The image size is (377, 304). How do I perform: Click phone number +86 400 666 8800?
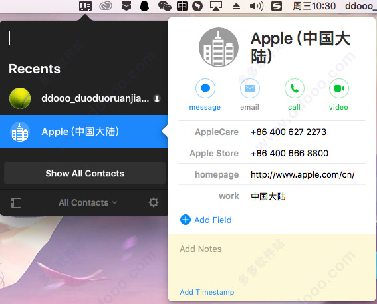pyautogui.click(x=289, y=153)
